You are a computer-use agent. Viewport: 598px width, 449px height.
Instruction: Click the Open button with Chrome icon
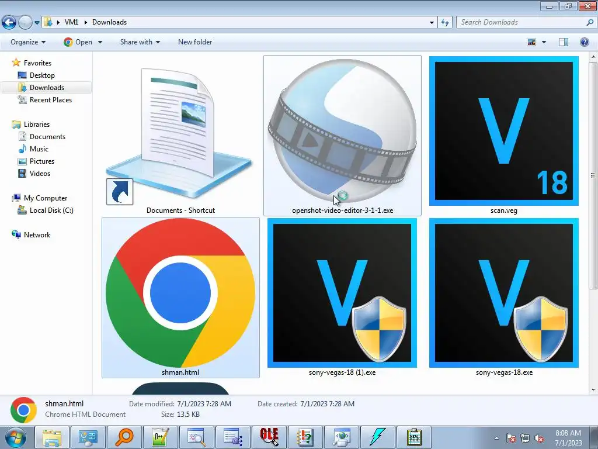pos(78,42)
